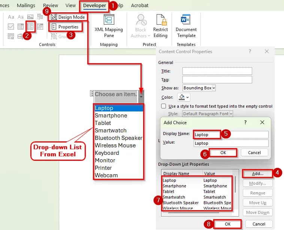Open help in Add Choice dialog

click(245, 122)
